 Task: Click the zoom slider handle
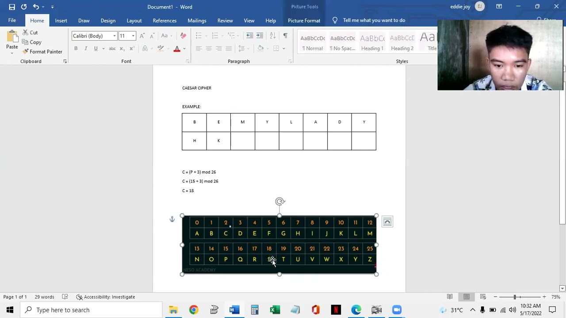515,297
